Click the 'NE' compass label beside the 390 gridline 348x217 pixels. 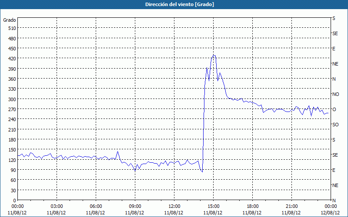[x=335, y=64]
